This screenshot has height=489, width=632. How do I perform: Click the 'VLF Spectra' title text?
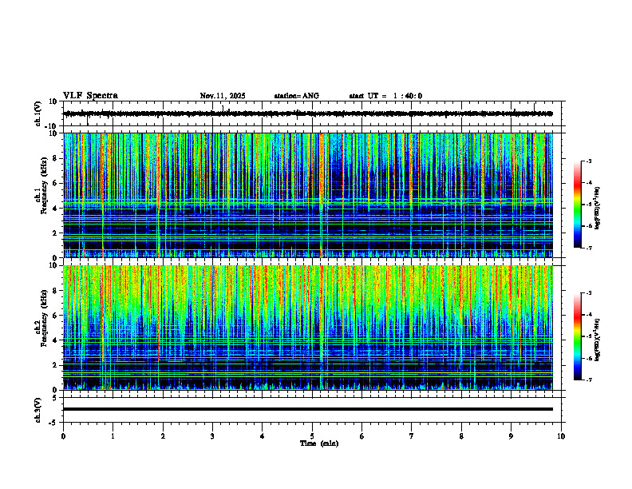coord(90,96)
